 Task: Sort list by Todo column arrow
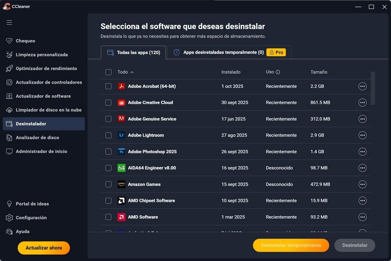point(132,72)
